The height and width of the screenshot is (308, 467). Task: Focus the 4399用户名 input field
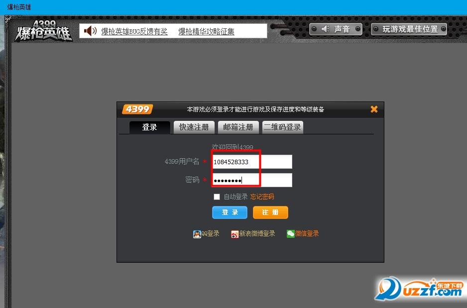coord(252,162)
